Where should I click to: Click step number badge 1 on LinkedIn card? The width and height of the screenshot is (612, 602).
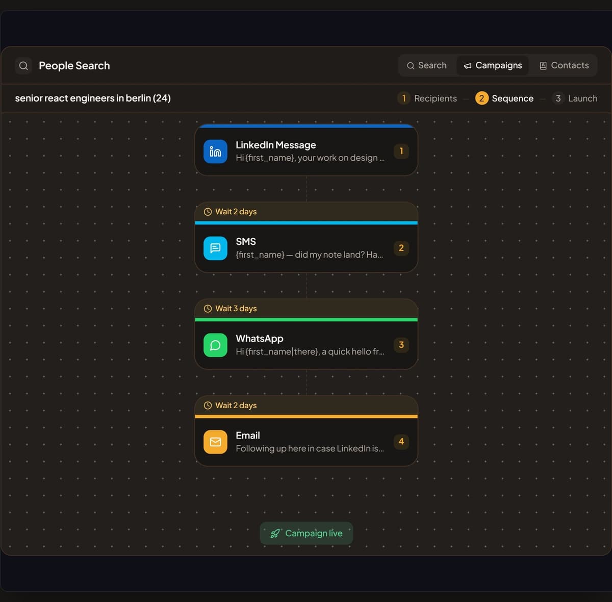[x=401, y=151]
